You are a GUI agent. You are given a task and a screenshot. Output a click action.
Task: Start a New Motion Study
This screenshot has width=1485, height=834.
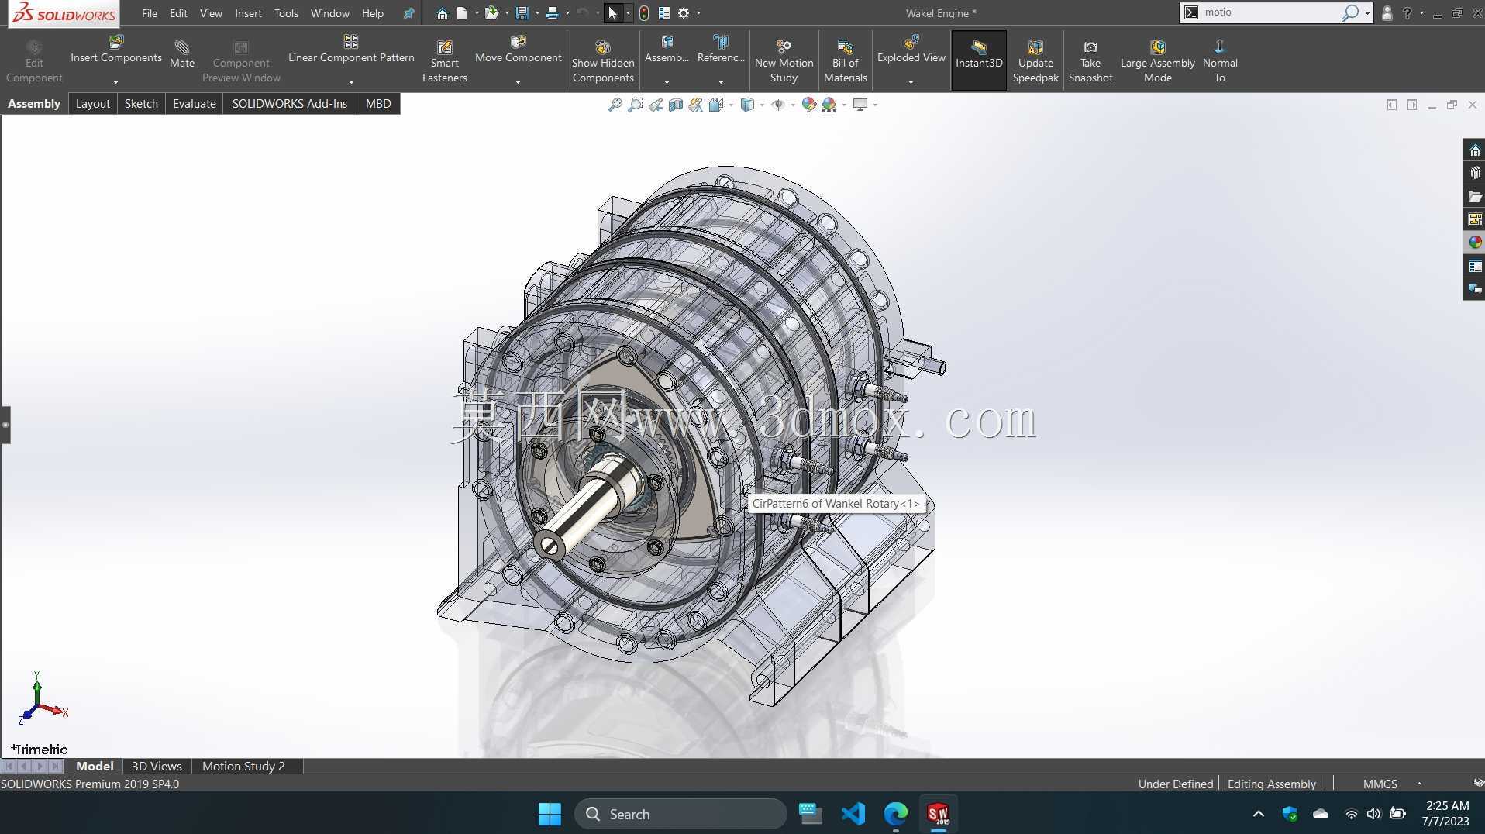pyautogui.click(x=784, y=61)
